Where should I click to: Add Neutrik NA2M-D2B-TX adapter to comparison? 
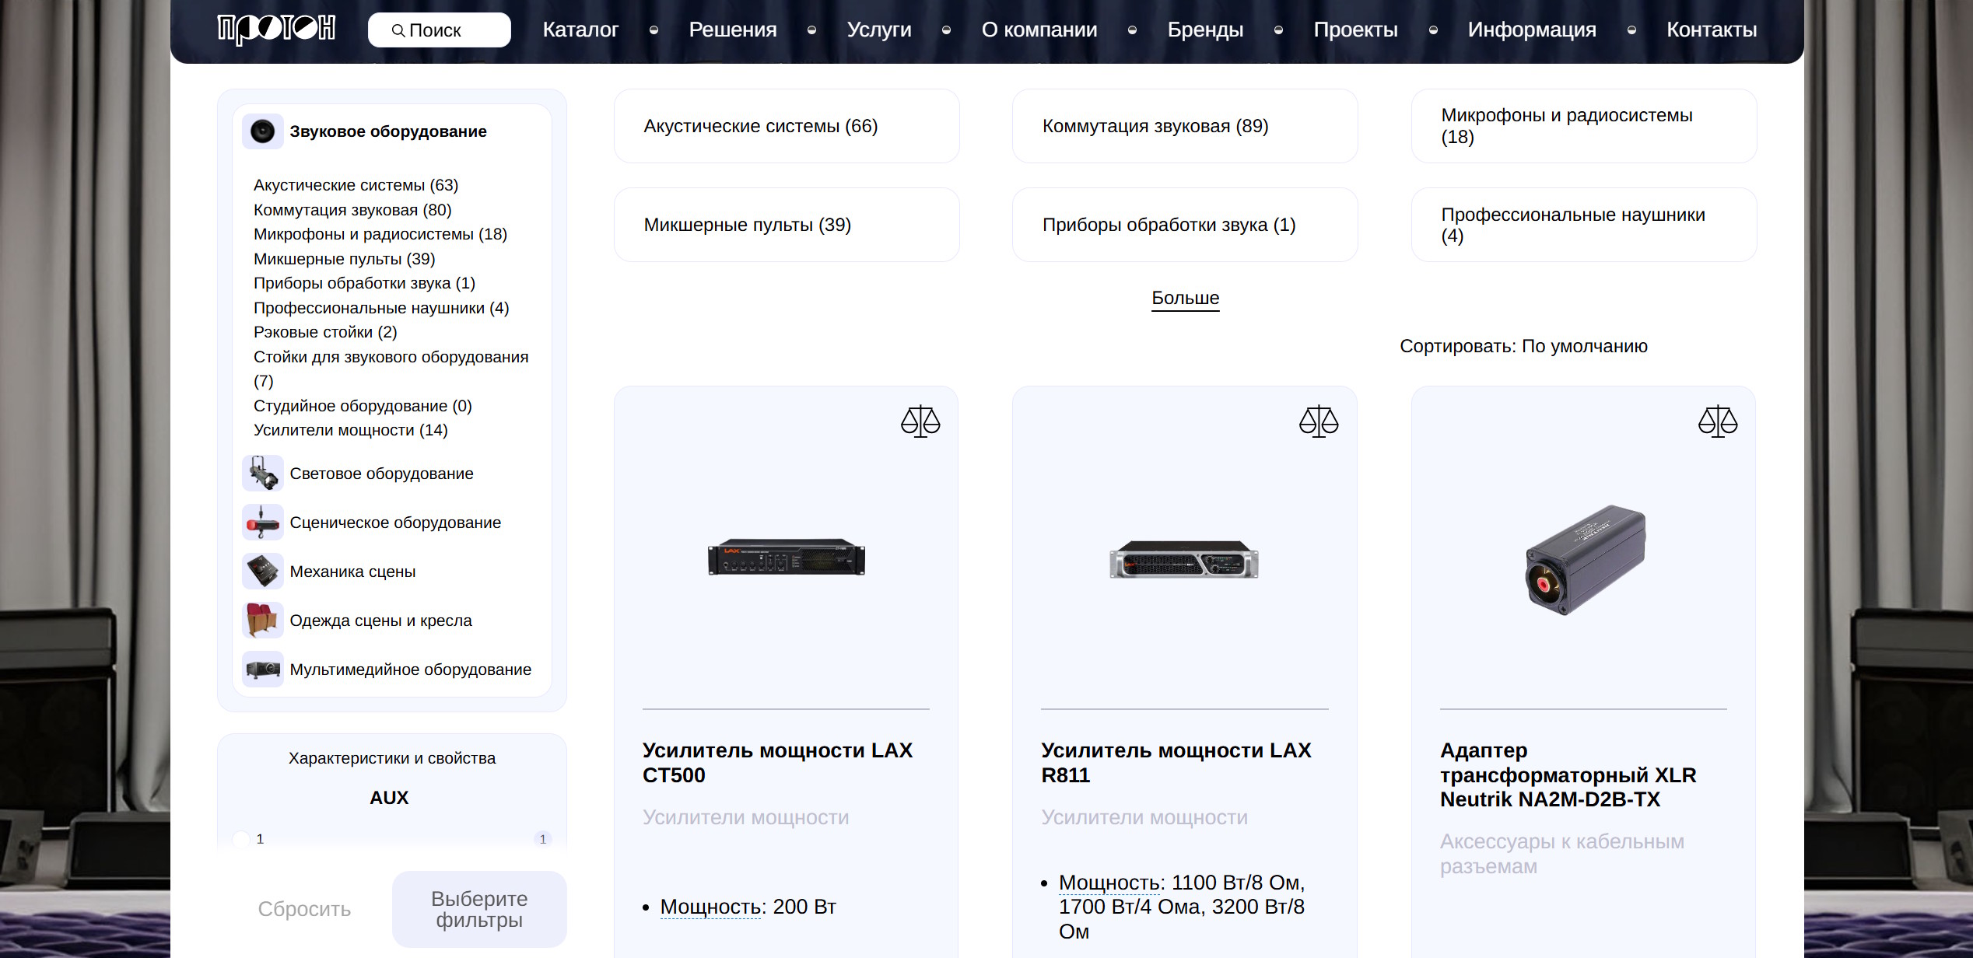pyautogui.click(x=1718, y=421)
